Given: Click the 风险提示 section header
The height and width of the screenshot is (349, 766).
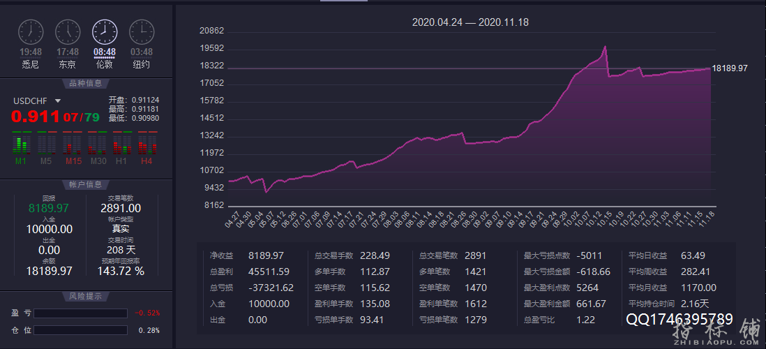Looking at the screenshot, I should (86, 296).
